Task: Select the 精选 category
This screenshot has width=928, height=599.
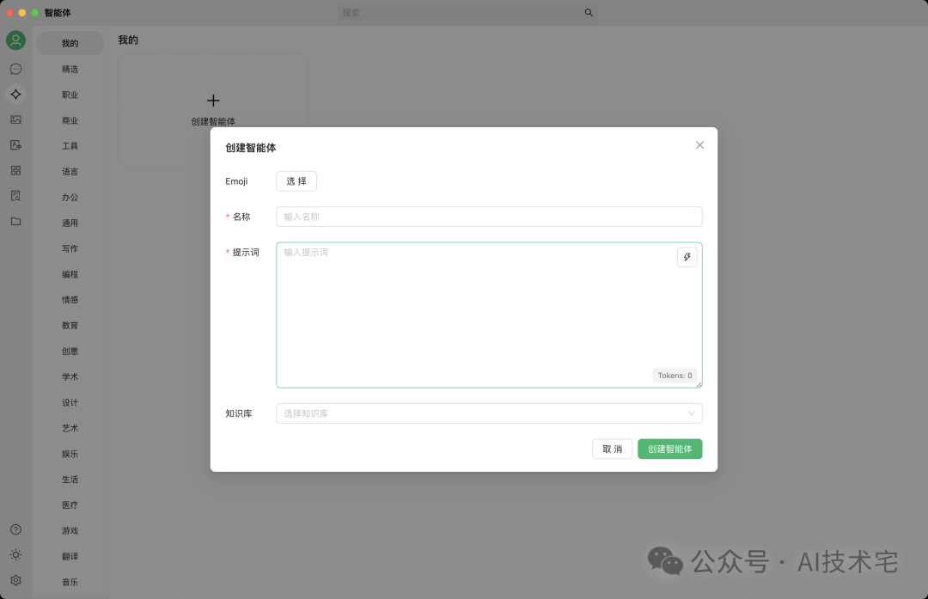Action: (70, 70)
